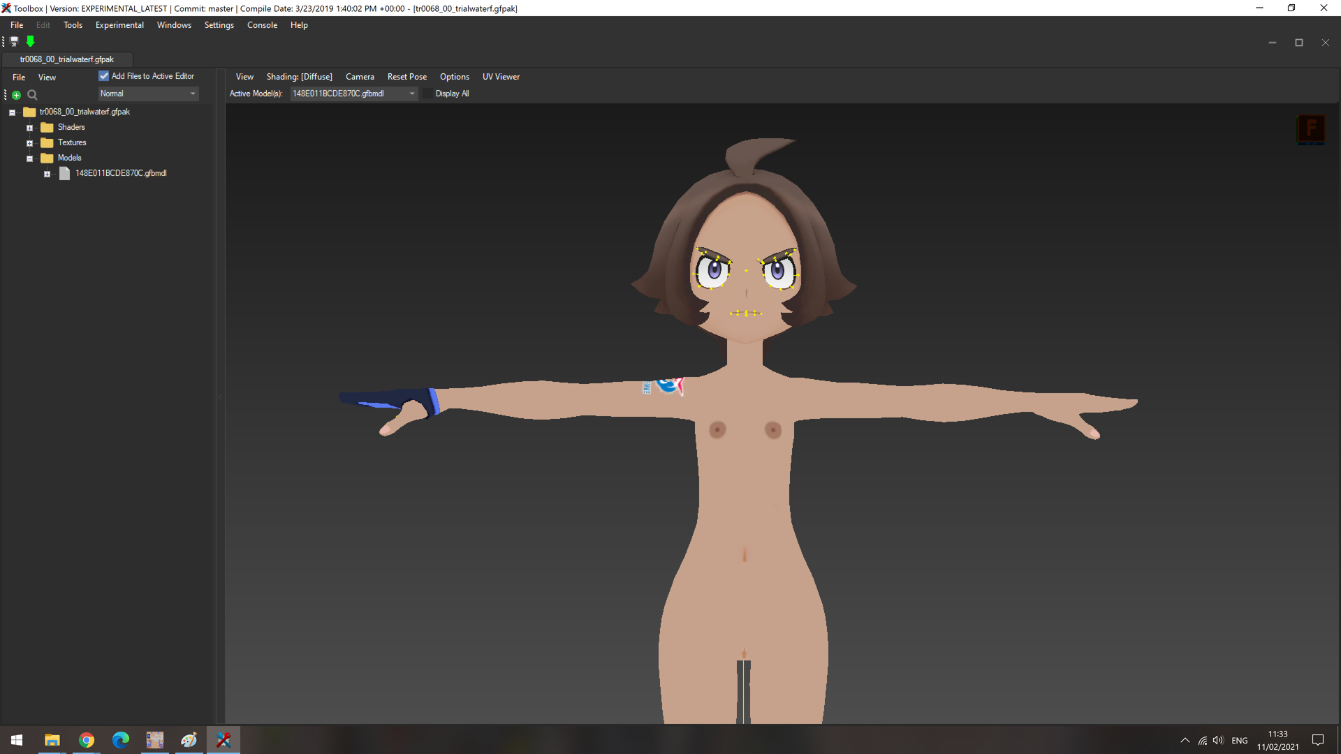The image size is (1341, 754).
Task: Show hidden system tray icons
Action: click(x=1185, y=740)
